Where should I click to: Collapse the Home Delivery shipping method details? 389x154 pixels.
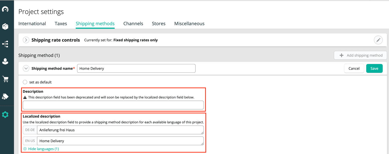pyautogui.click(x=26, y=68)
